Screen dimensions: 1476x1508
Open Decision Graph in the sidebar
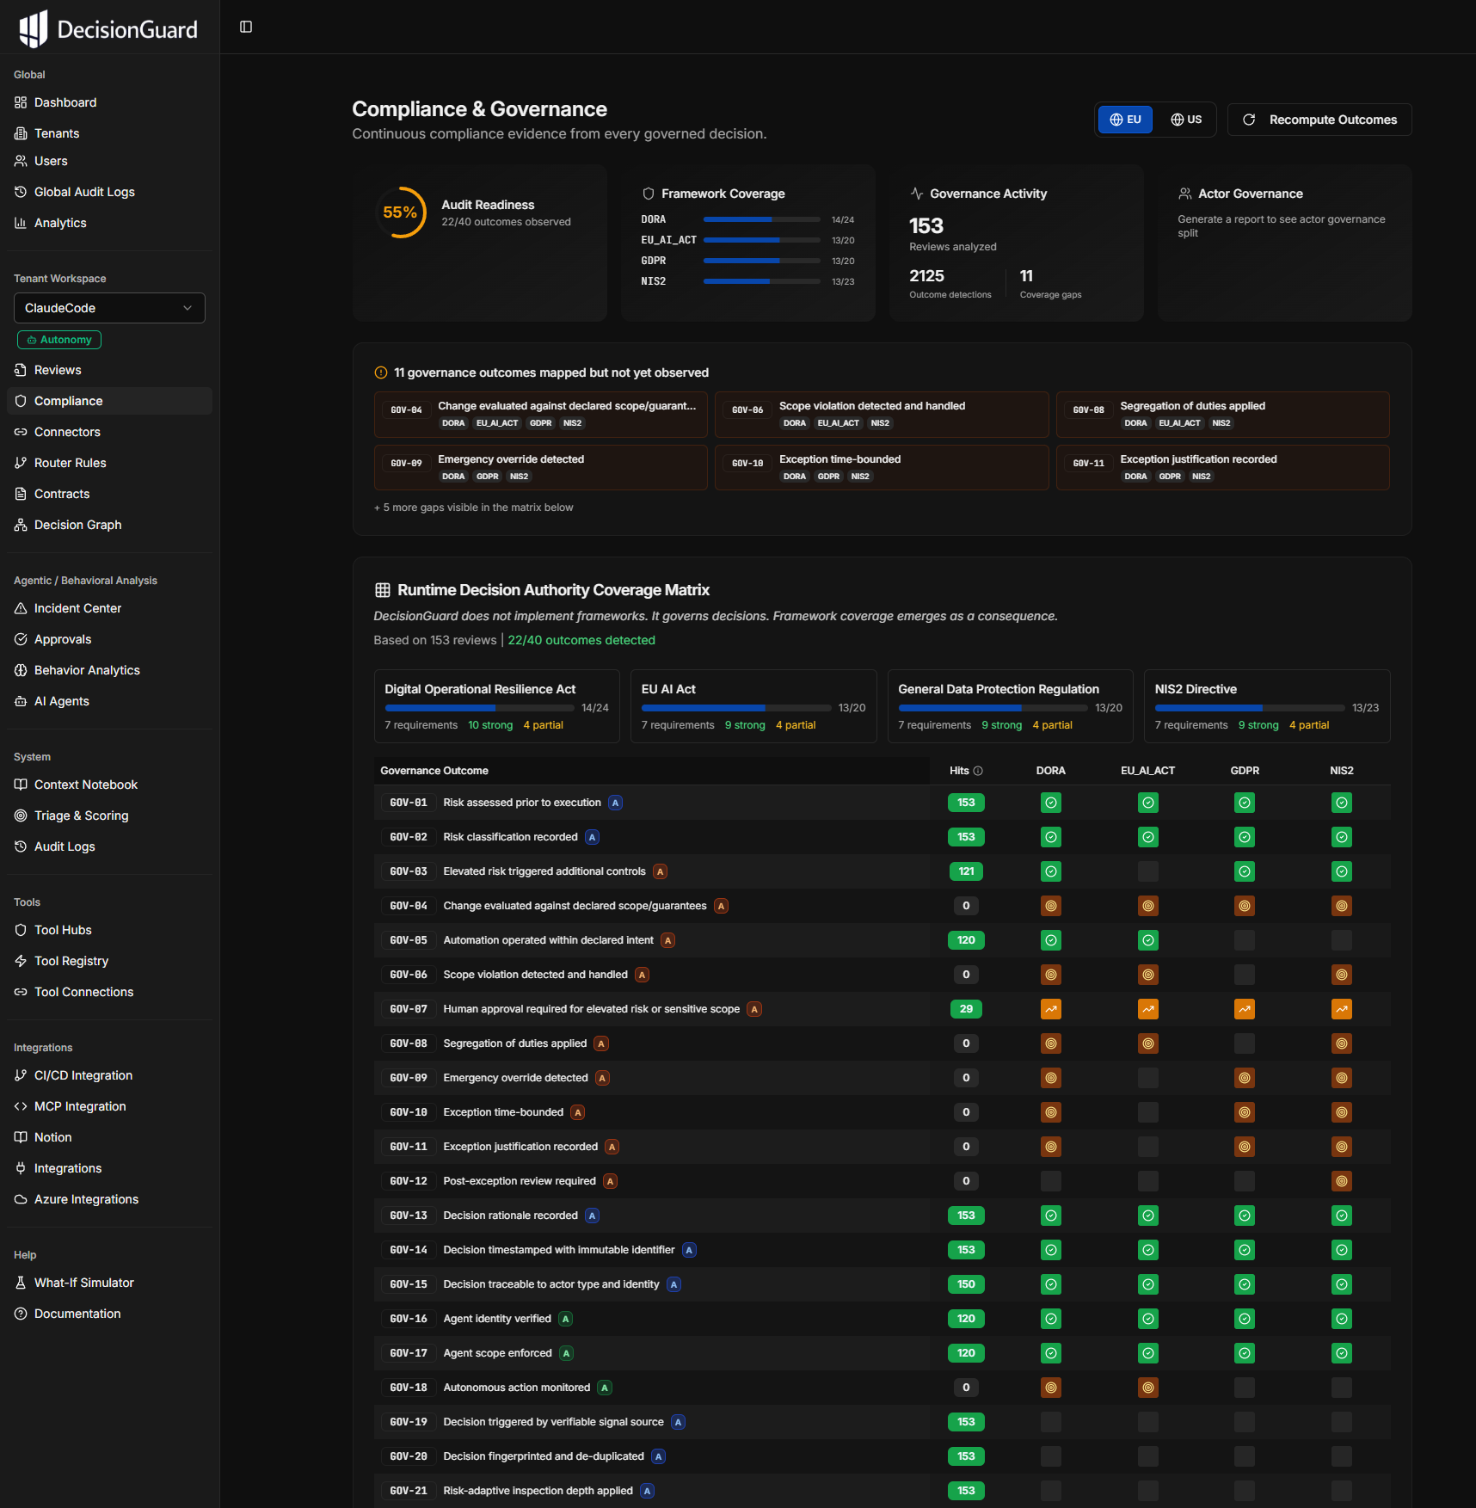pos(77,525)
